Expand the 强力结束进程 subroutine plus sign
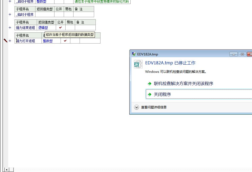This screenshot has height=172, width=252. click(x=10, y=27)
